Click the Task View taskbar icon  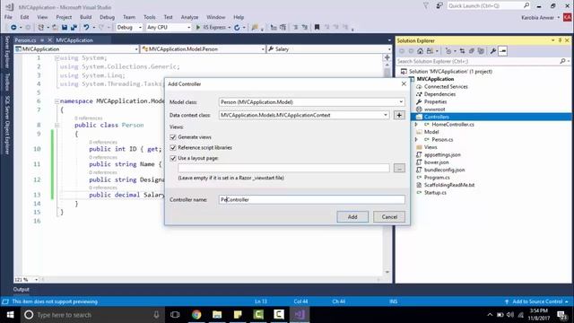click(175, 315)
